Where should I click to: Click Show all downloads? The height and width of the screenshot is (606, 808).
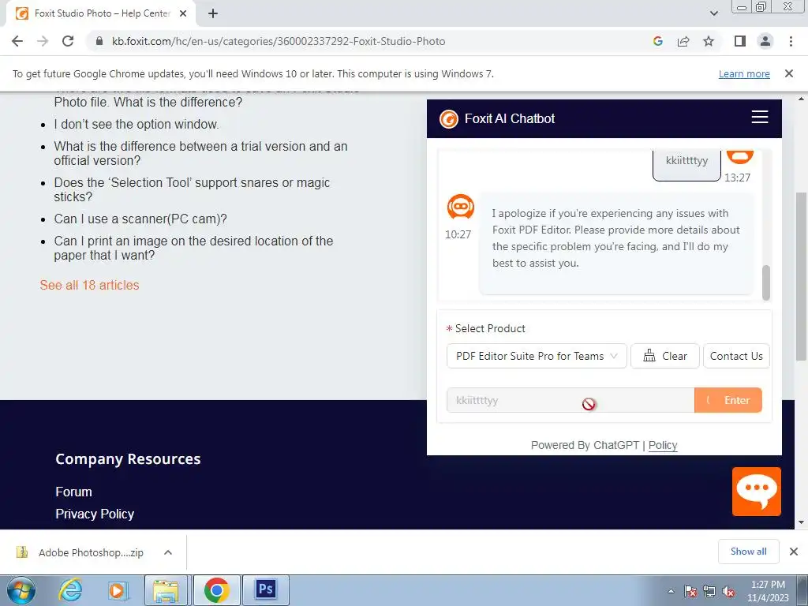tap(748, 552)
